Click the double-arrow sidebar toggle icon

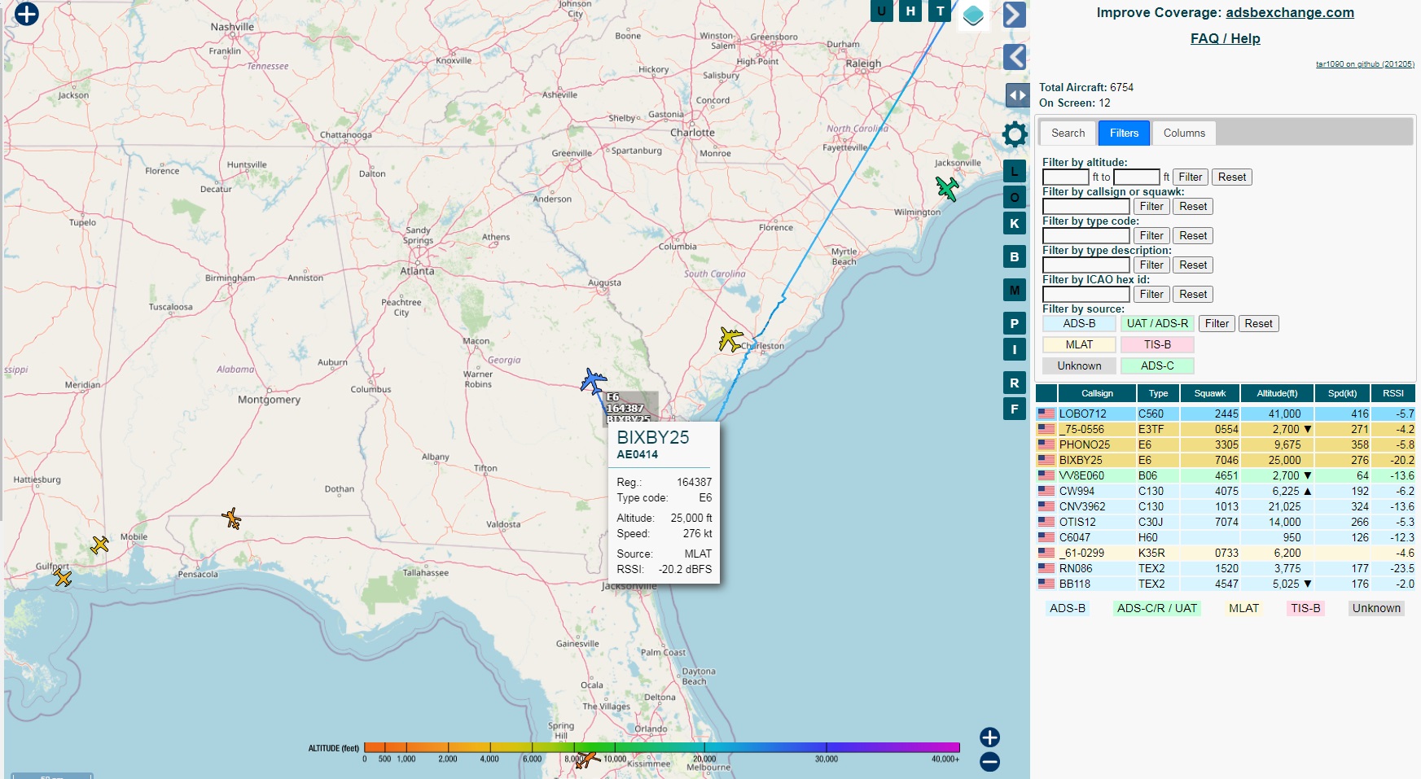pyautogui.click(x=1017, y=95)
